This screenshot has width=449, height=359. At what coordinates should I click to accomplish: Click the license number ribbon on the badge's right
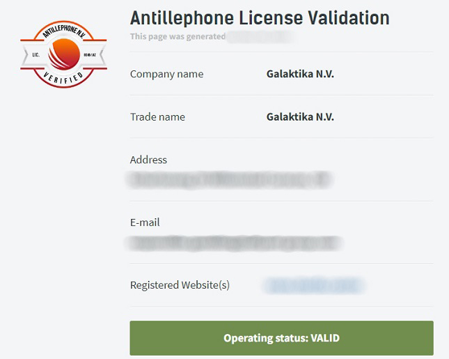(x=91, y=54)
